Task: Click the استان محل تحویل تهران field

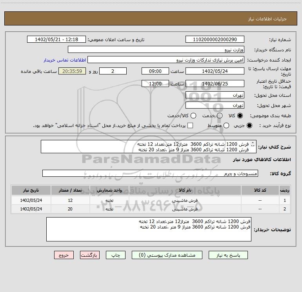Action: point(215,95)
